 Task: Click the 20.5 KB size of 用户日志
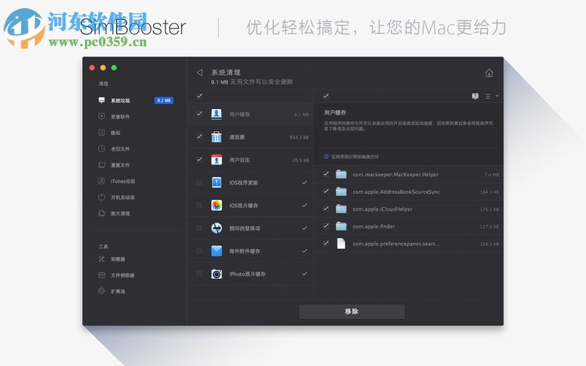tap(300, 160)
